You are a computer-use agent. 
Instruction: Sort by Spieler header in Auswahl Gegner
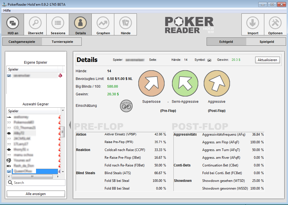(x=32, y=111)
